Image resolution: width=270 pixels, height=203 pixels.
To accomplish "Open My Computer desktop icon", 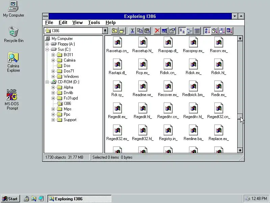I will pyautogui.click(x=13, y=9).
